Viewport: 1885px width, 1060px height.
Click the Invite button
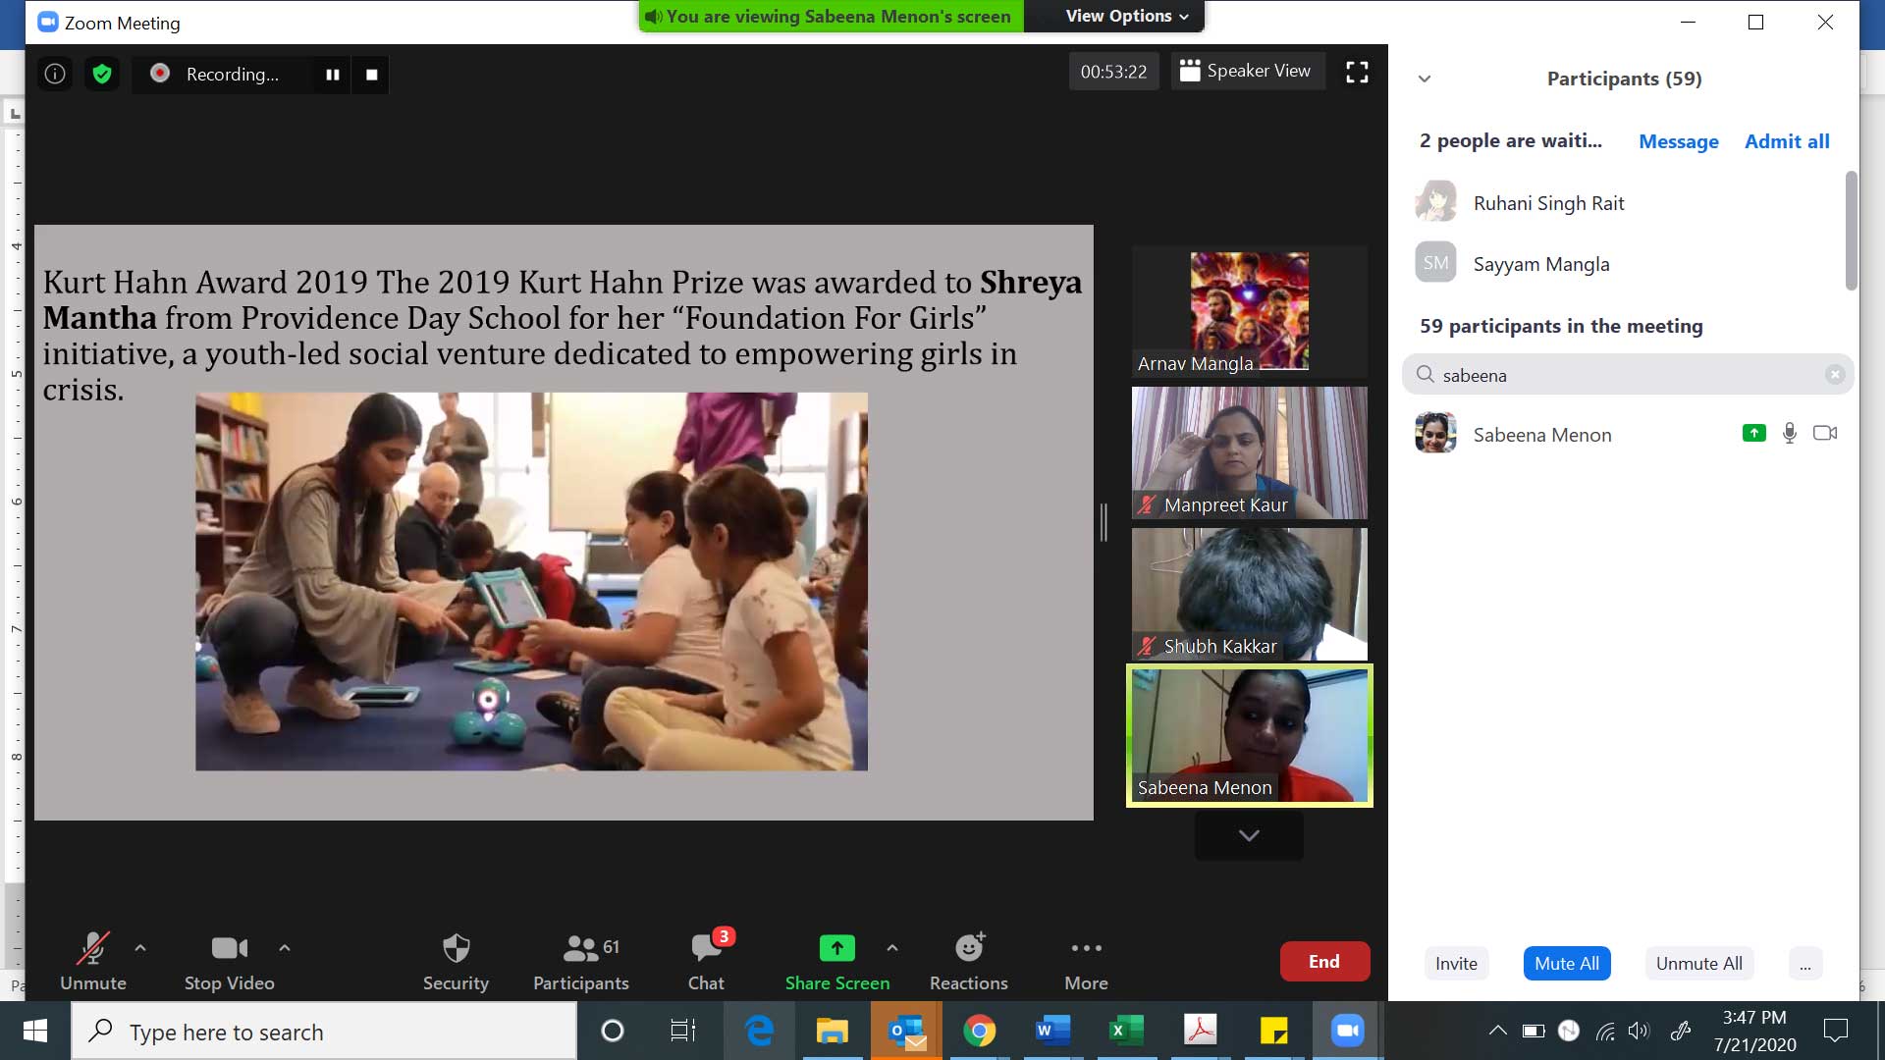pos(1456,964)
